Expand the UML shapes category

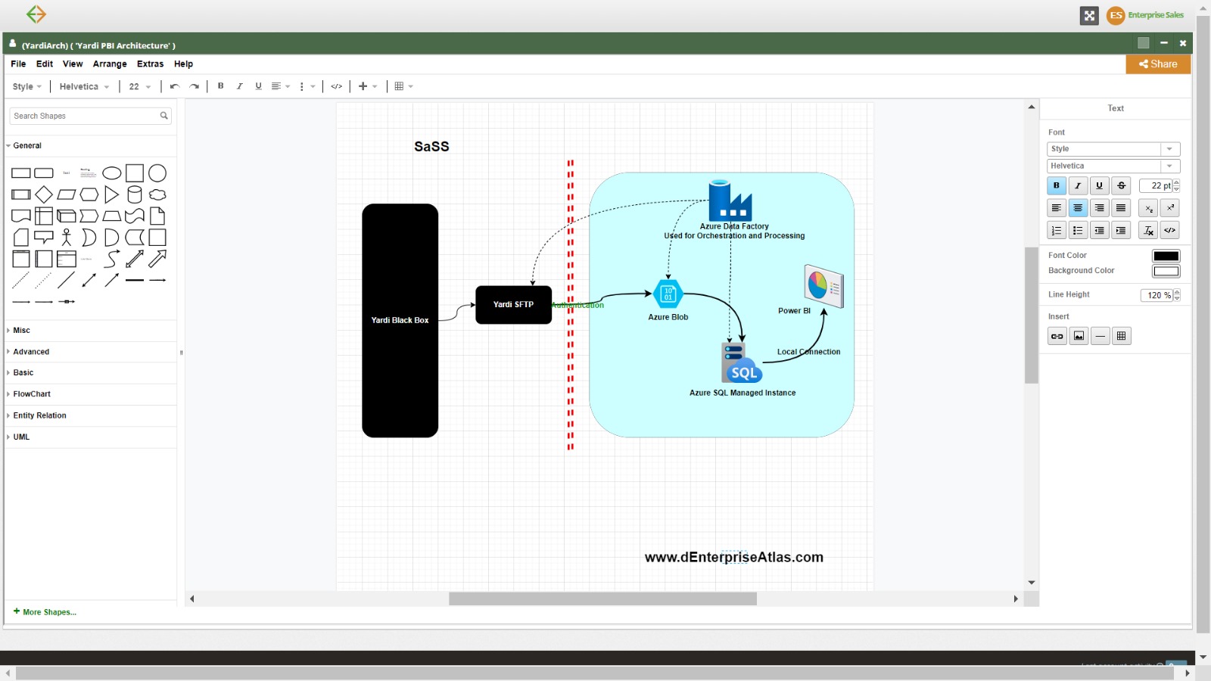click(x=91, y=437)
